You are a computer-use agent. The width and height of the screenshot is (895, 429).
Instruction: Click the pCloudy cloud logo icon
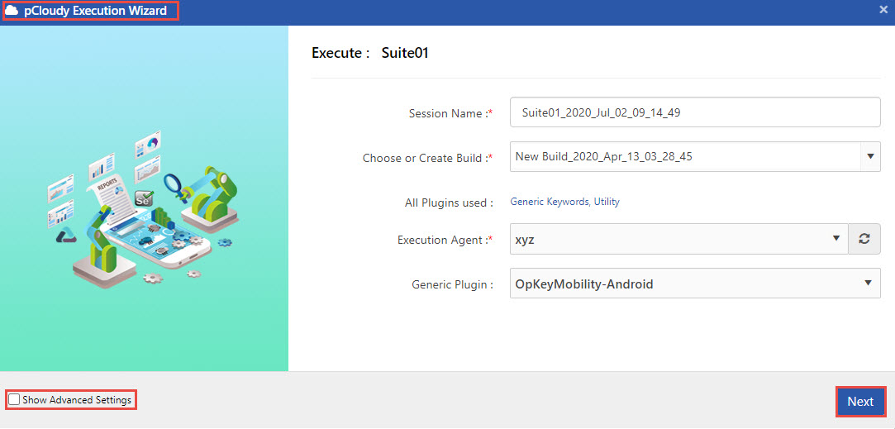tap(12, 11)
